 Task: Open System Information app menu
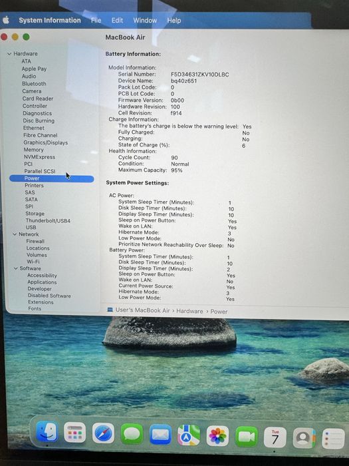[50, 20]
